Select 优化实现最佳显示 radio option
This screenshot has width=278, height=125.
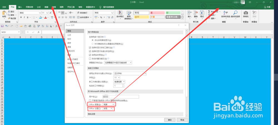pos(92,40)
